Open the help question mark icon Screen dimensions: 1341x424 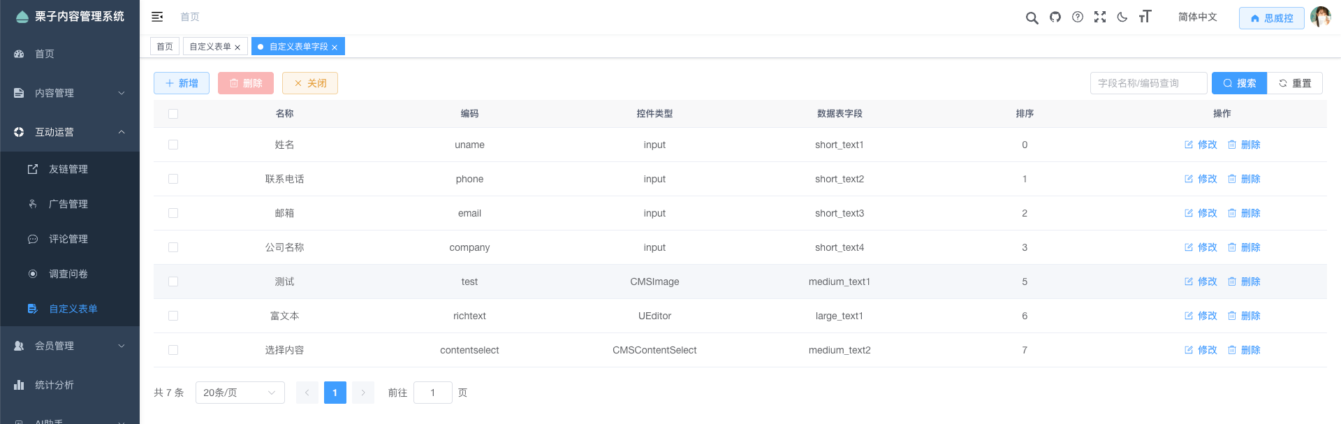point(1078,17)
